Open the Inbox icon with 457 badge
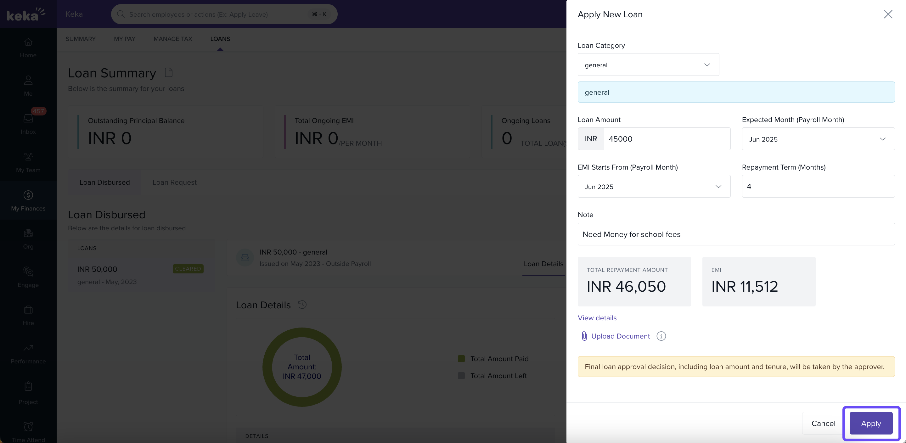 point(28,119)
